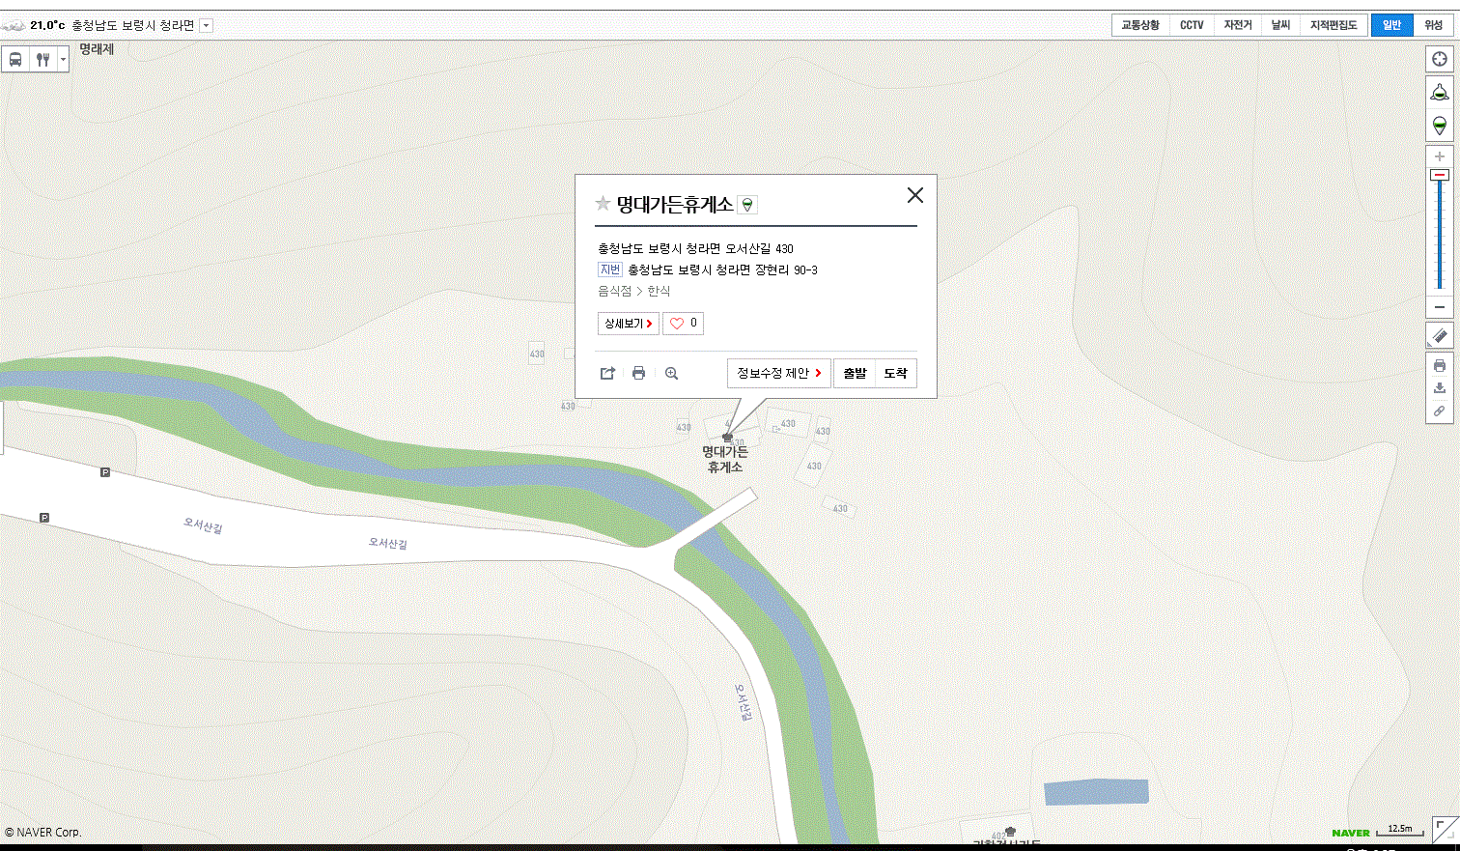The height and width of the screenshot is (851, 1460).
Task: Zoom out with the minus button
Action: [x=1440, y=307]
